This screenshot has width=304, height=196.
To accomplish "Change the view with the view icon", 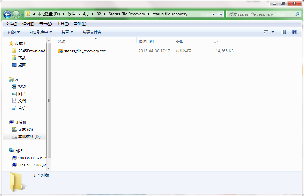I will (x=266, y=32).
